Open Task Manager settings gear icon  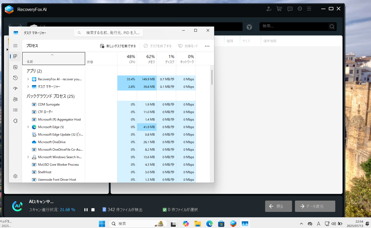pyautogui.click(x=15, y=176)
